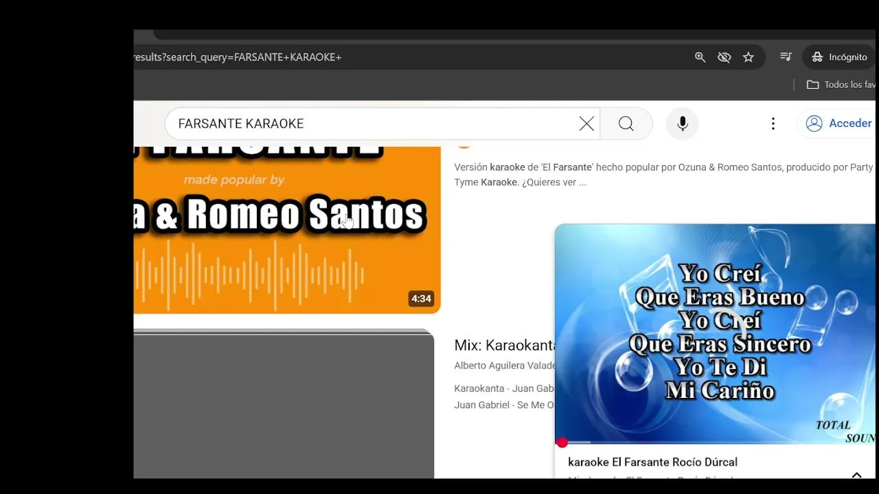Click the Versión karaoke de 'El Farsante' description
This screenshot has height=494, width=879.
click(x=663, y=174)
